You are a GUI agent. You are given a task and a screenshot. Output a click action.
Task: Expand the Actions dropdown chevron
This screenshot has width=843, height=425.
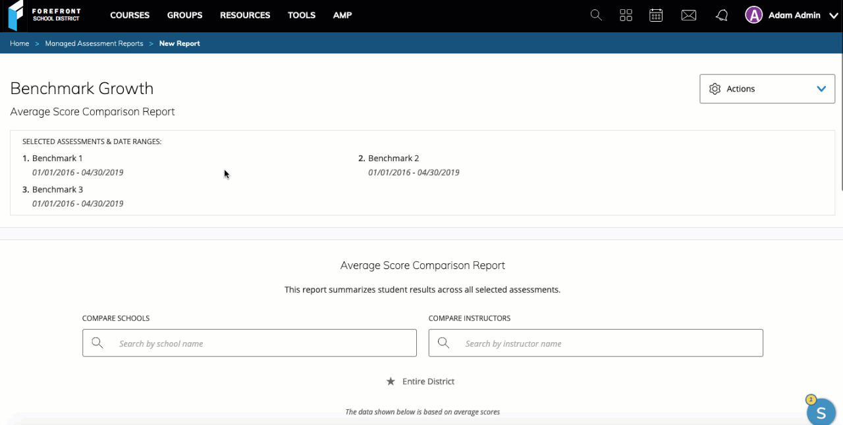point(821,89)
